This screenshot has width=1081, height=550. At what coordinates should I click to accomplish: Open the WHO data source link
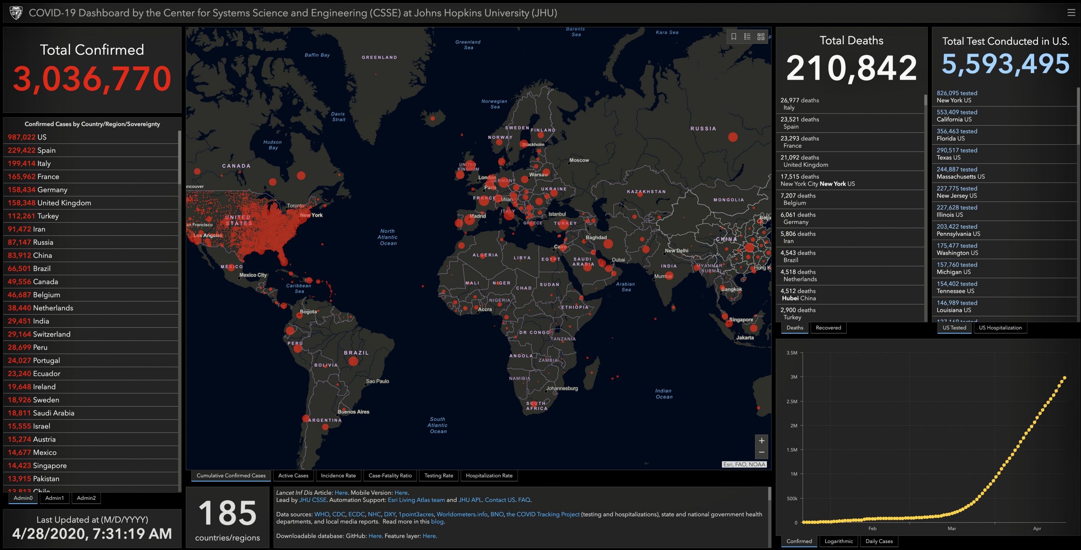322,515
